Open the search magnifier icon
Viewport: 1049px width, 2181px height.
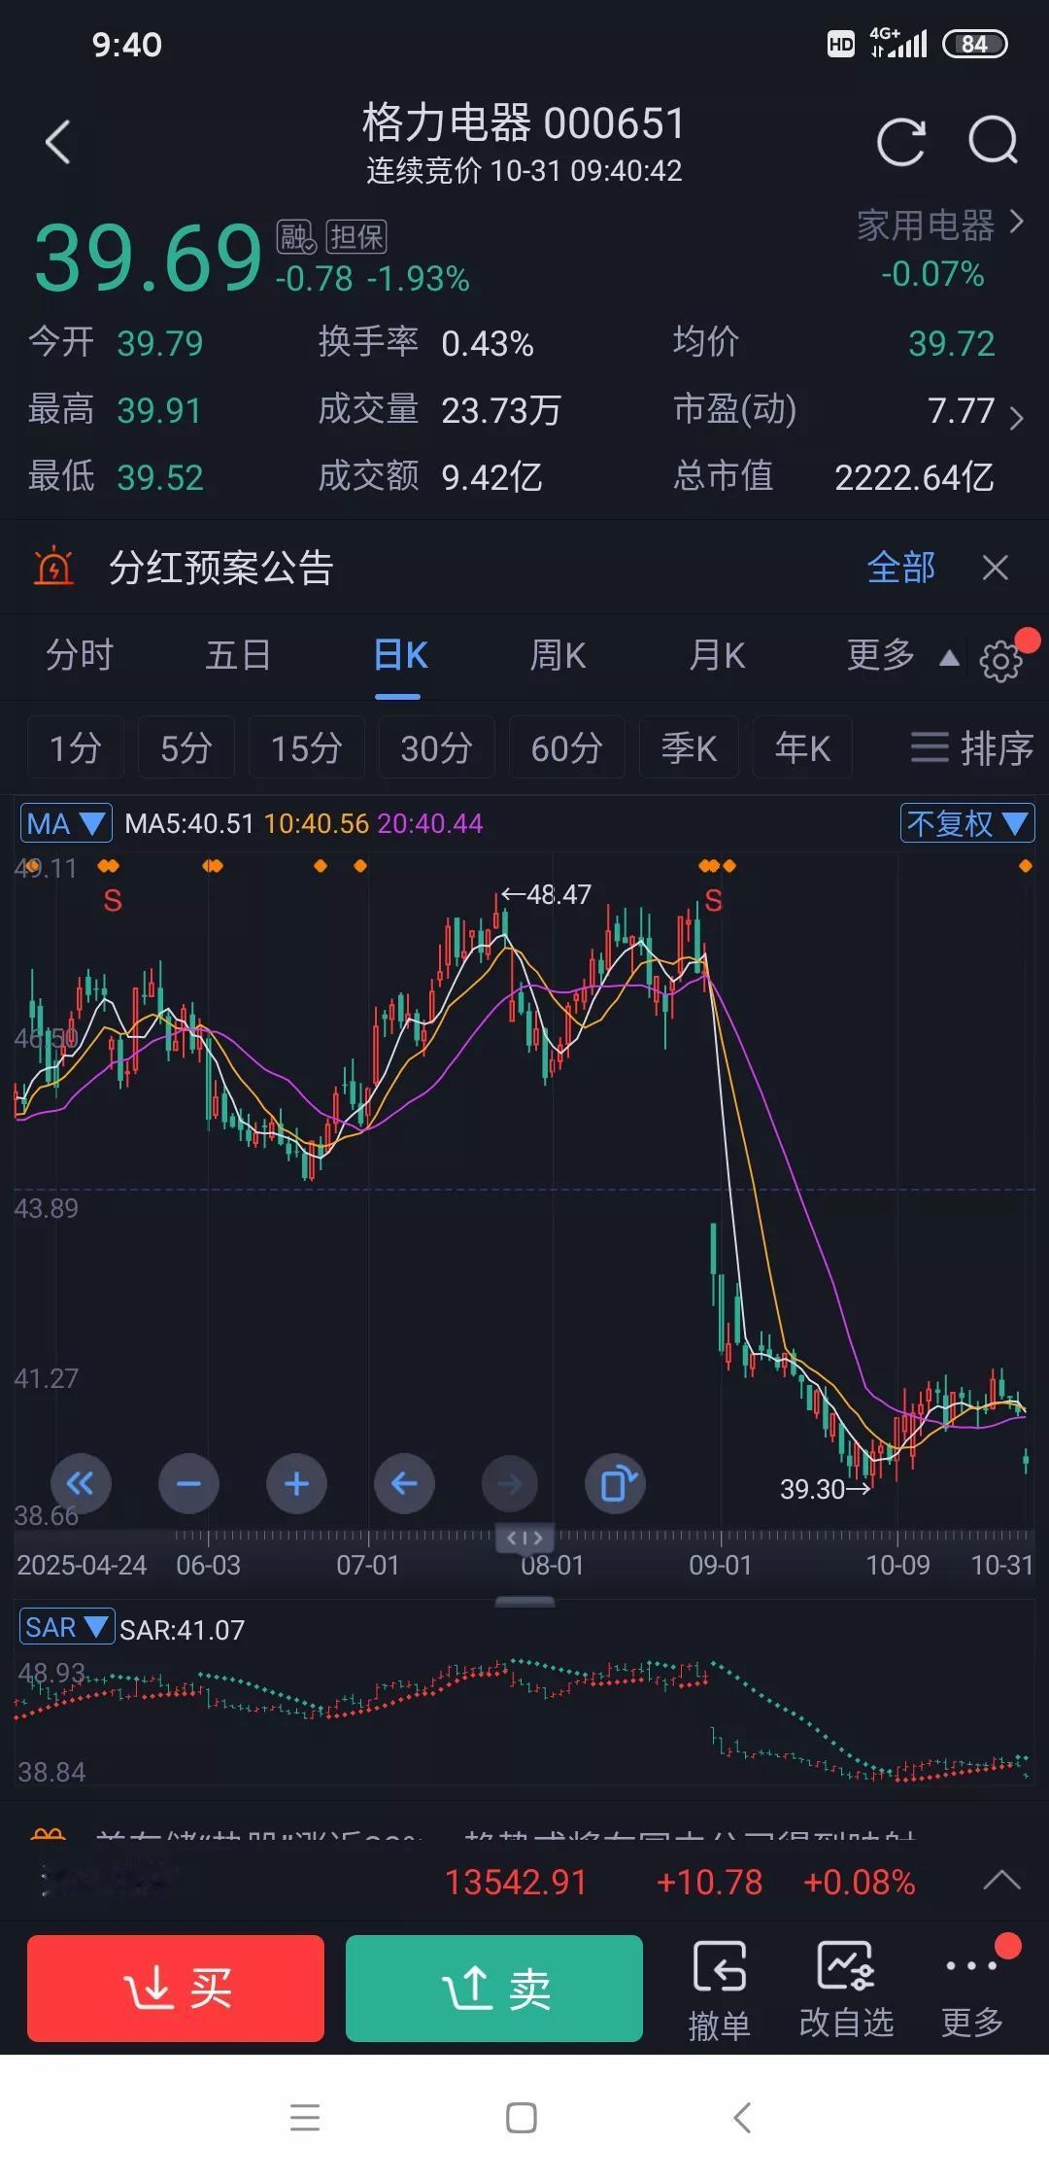tap(994, 142)
